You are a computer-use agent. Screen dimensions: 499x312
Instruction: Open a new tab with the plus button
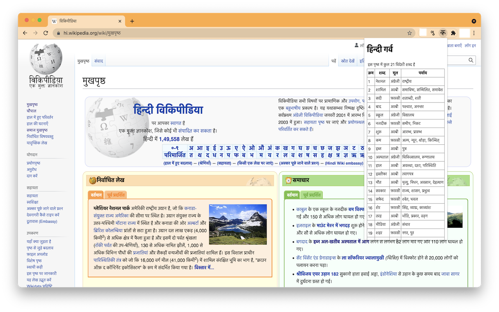click(x=132, y=21)
